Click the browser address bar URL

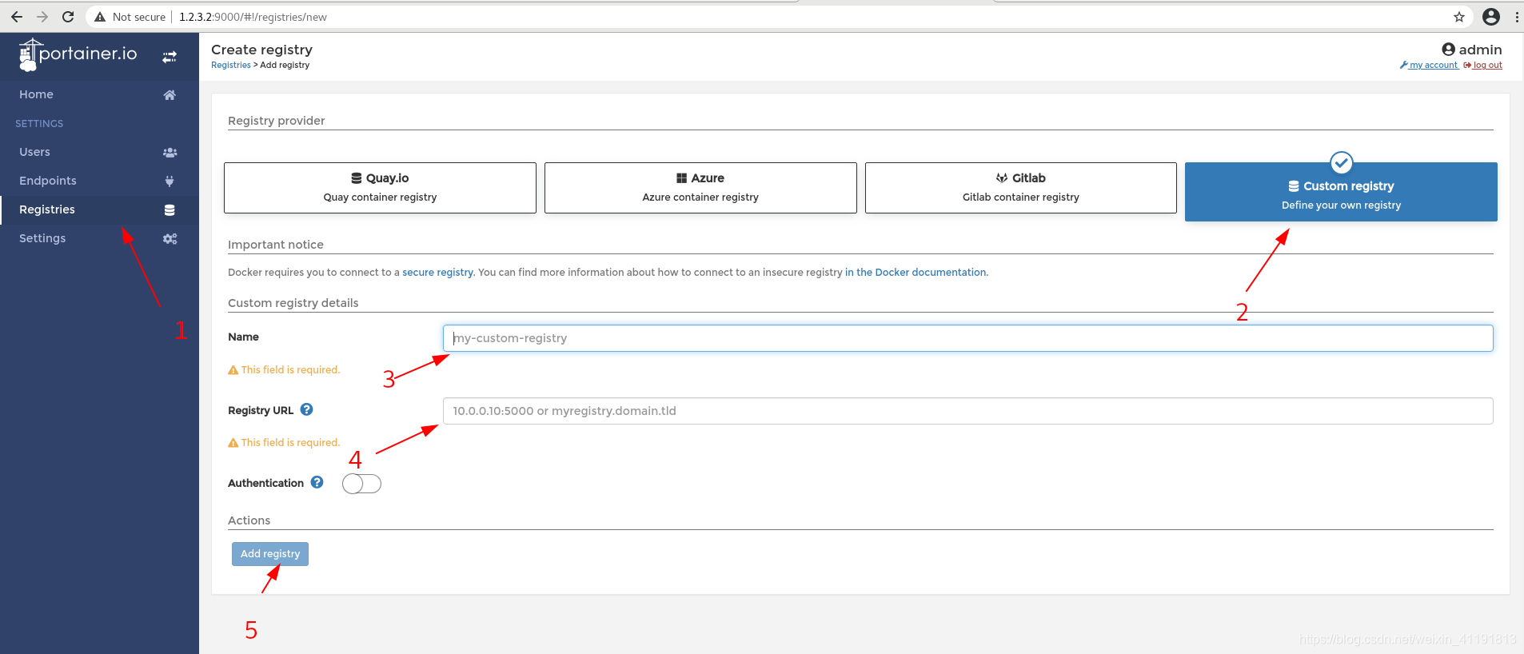click(253, 17)
